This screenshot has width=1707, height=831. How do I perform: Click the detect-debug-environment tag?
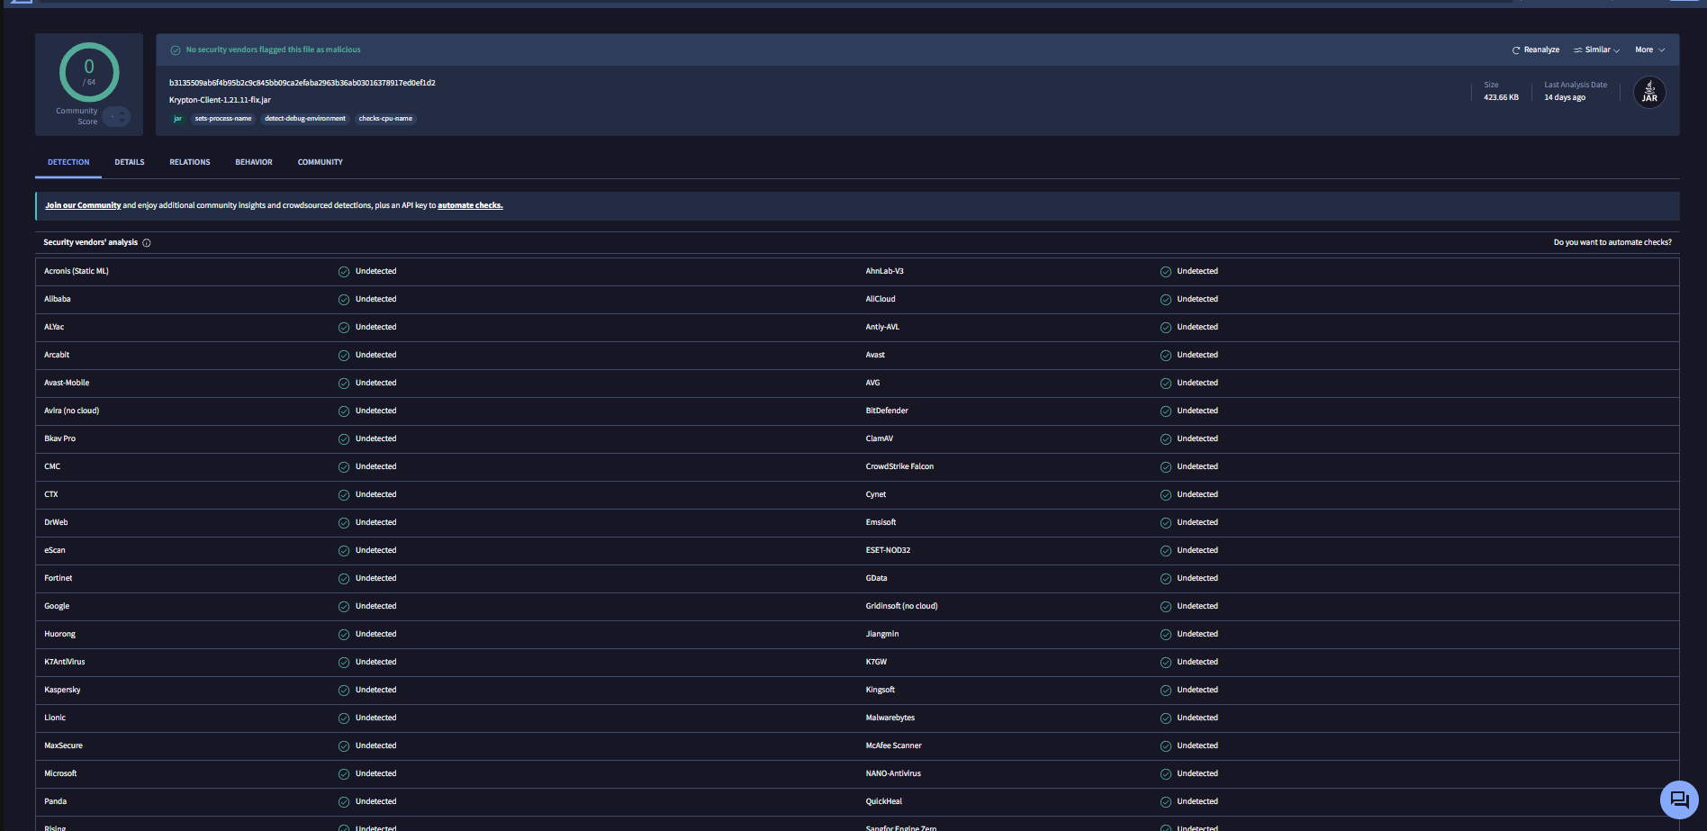305,119
